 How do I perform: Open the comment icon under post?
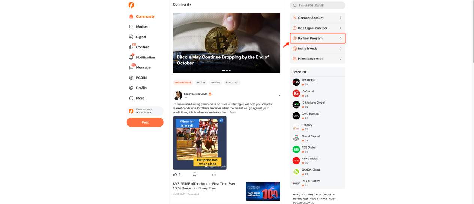tap(194, 174)
